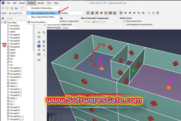
Task: Choose Run Simulation menu entry
Action: (x=43, y=22)
